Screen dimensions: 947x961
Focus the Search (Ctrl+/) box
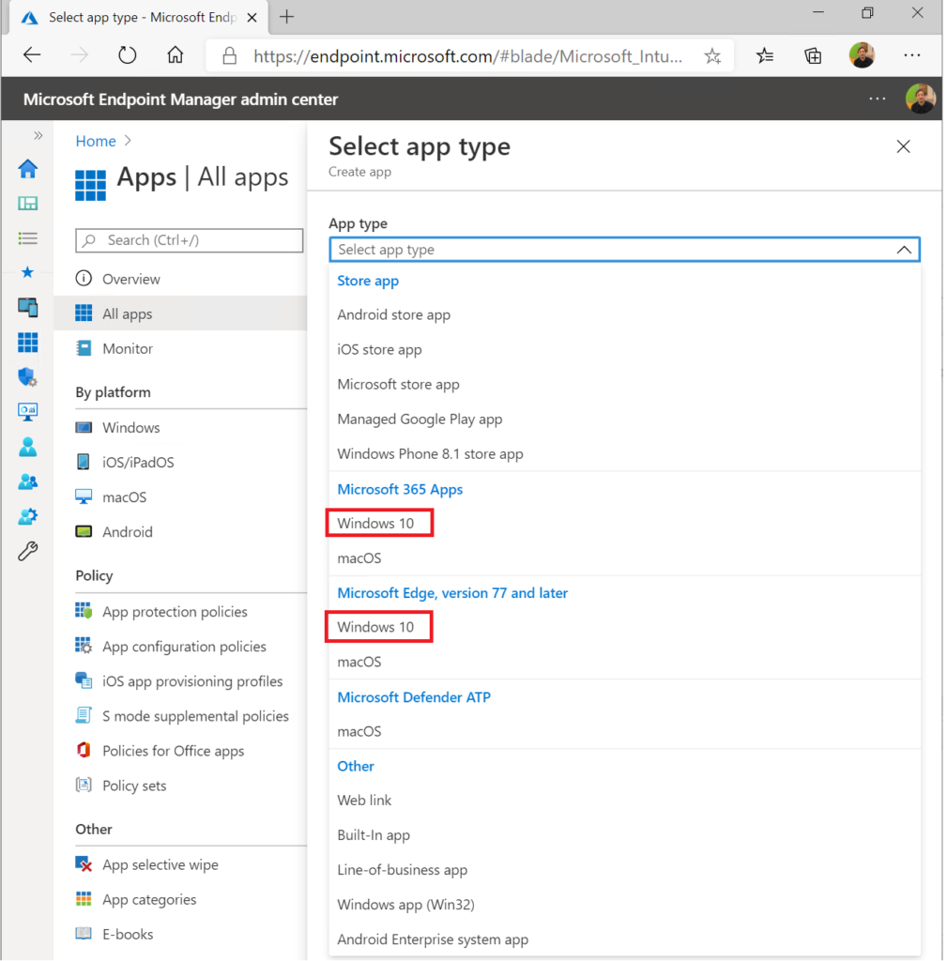190,240
